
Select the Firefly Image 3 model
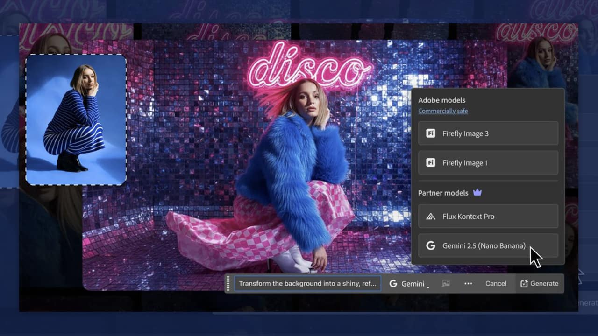488,133
